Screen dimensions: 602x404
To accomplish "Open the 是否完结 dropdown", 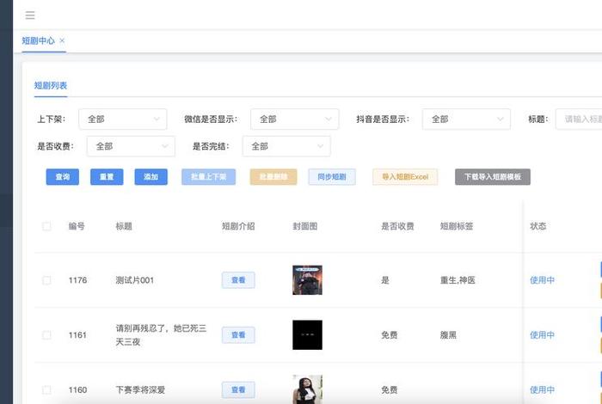I will (286, 146).
